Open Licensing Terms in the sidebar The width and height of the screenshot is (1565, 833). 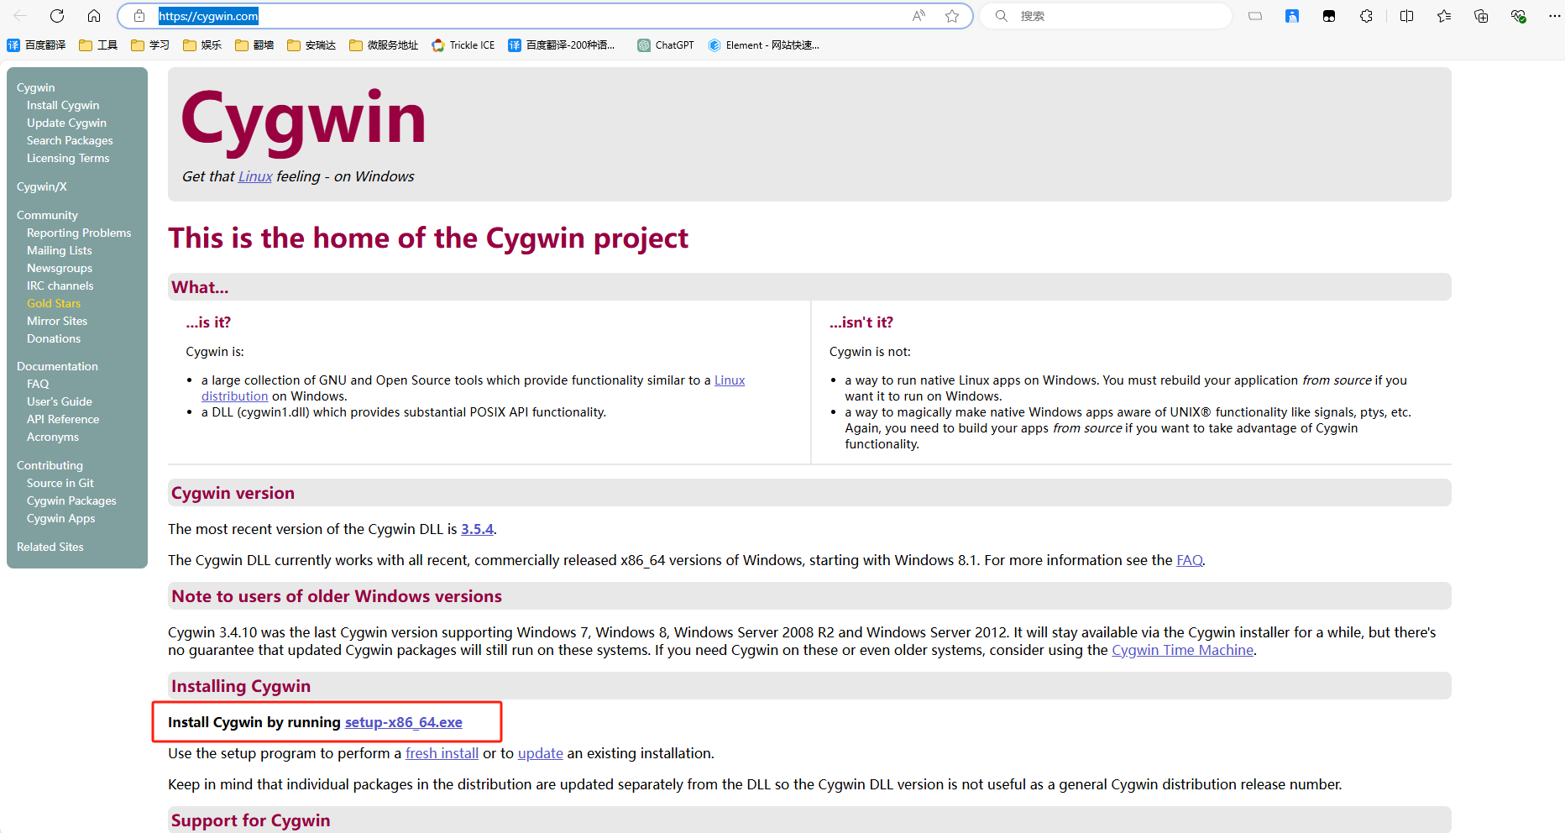[68, 158]
